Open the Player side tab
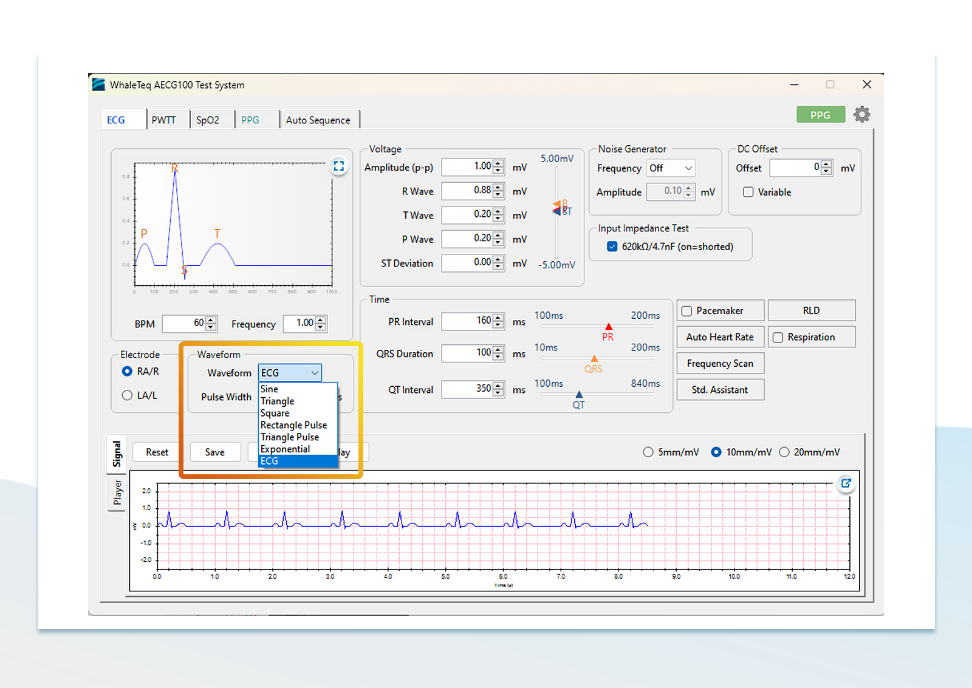 tap(117, 492)
